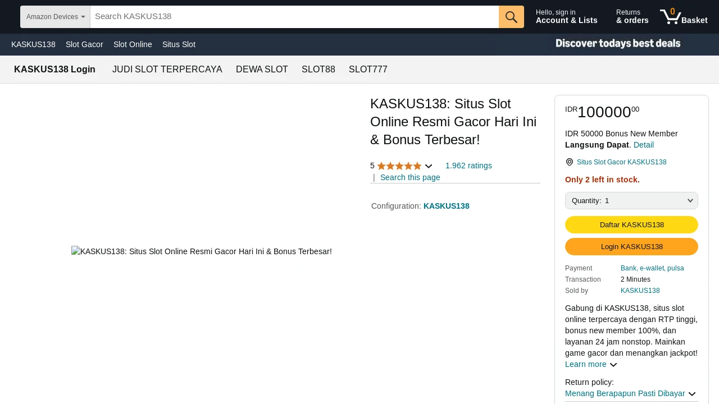Click the five-star rating icons
This screenshot has height=404, width=719.
(x=399, y=166)
